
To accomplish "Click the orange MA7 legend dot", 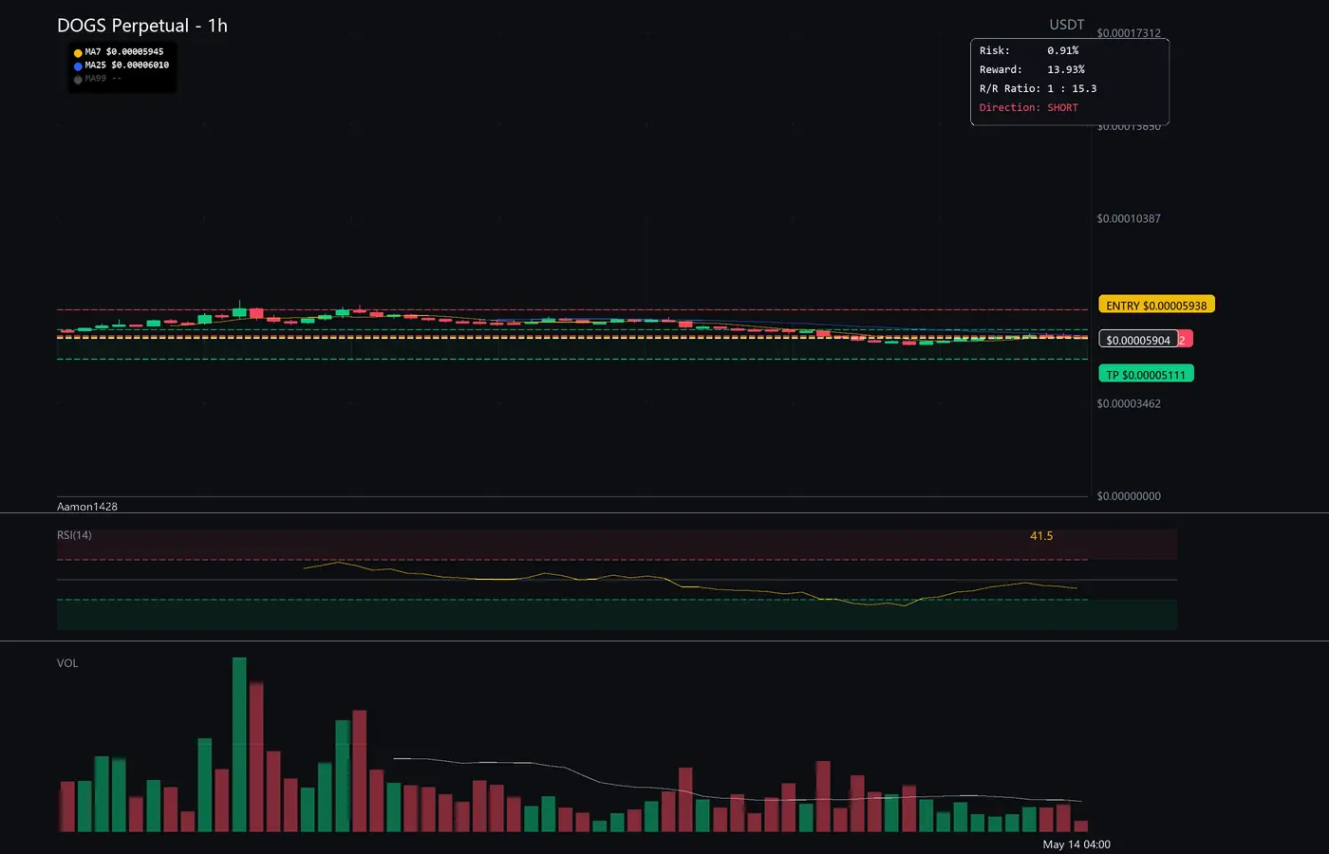I will [x=78, y=53].
